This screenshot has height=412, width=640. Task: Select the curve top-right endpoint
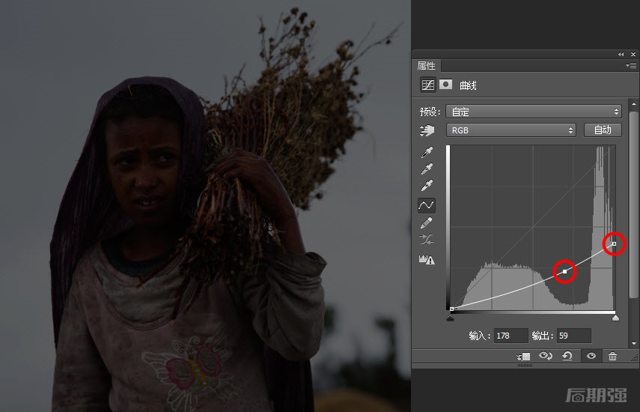(x=614, y=243)
